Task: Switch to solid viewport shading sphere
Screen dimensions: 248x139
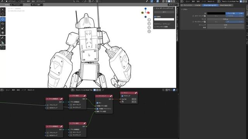Action: point(169,1)
